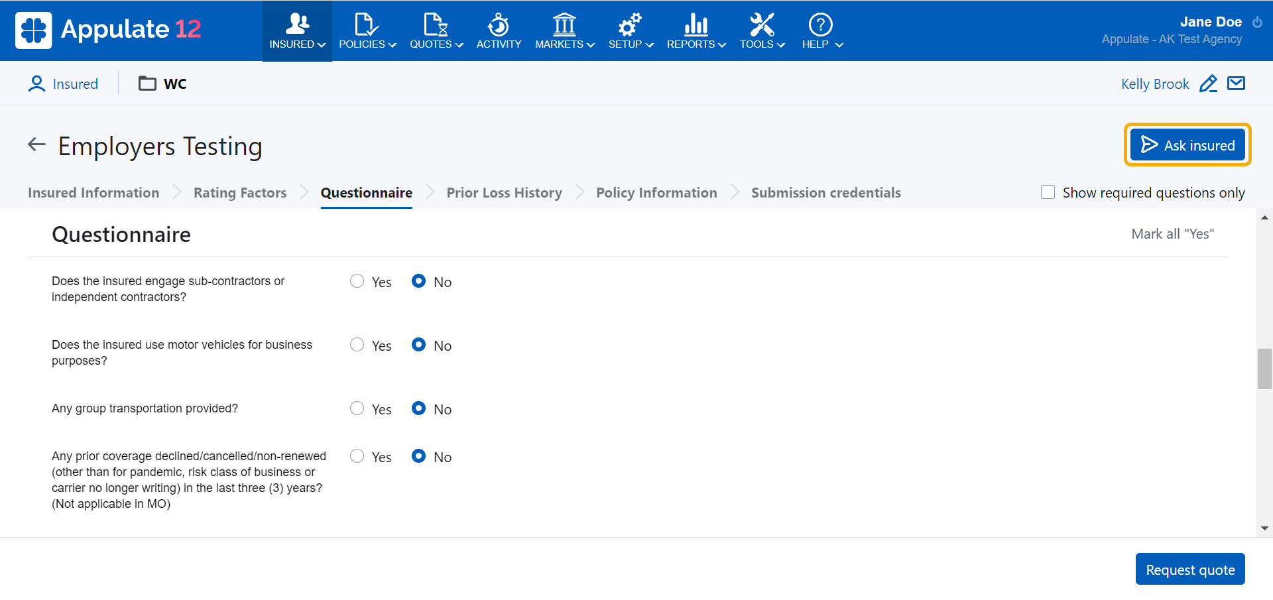The height and width of the screenshot is (600, 1273).
Task: Click the Appulate clover logo icon
Action: click(33, 30)
